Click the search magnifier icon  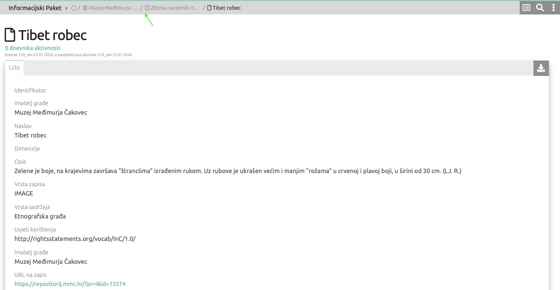click(540, 7)
